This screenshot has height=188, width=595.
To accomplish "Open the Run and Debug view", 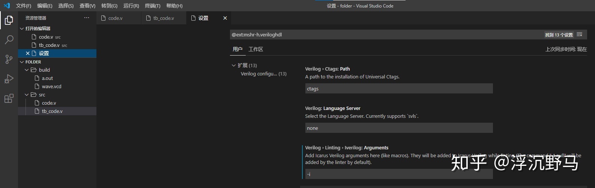I will tap(9, 79).
